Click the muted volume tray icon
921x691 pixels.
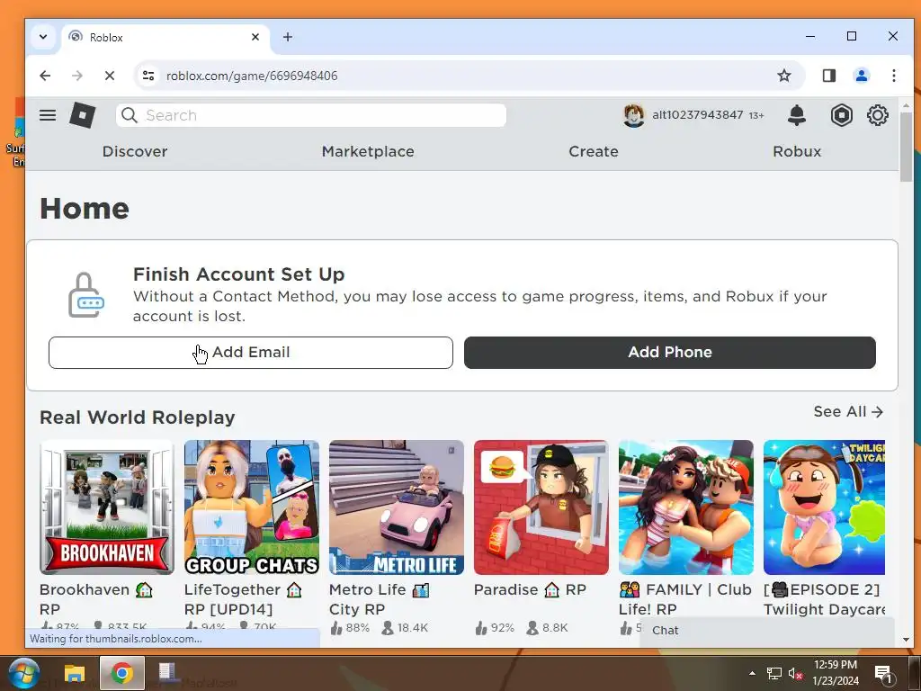[795, 674]
